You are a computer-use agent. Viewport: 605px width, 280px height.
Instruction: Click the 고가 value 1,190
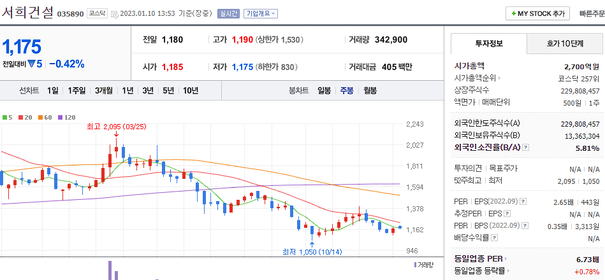pos(242,39)
